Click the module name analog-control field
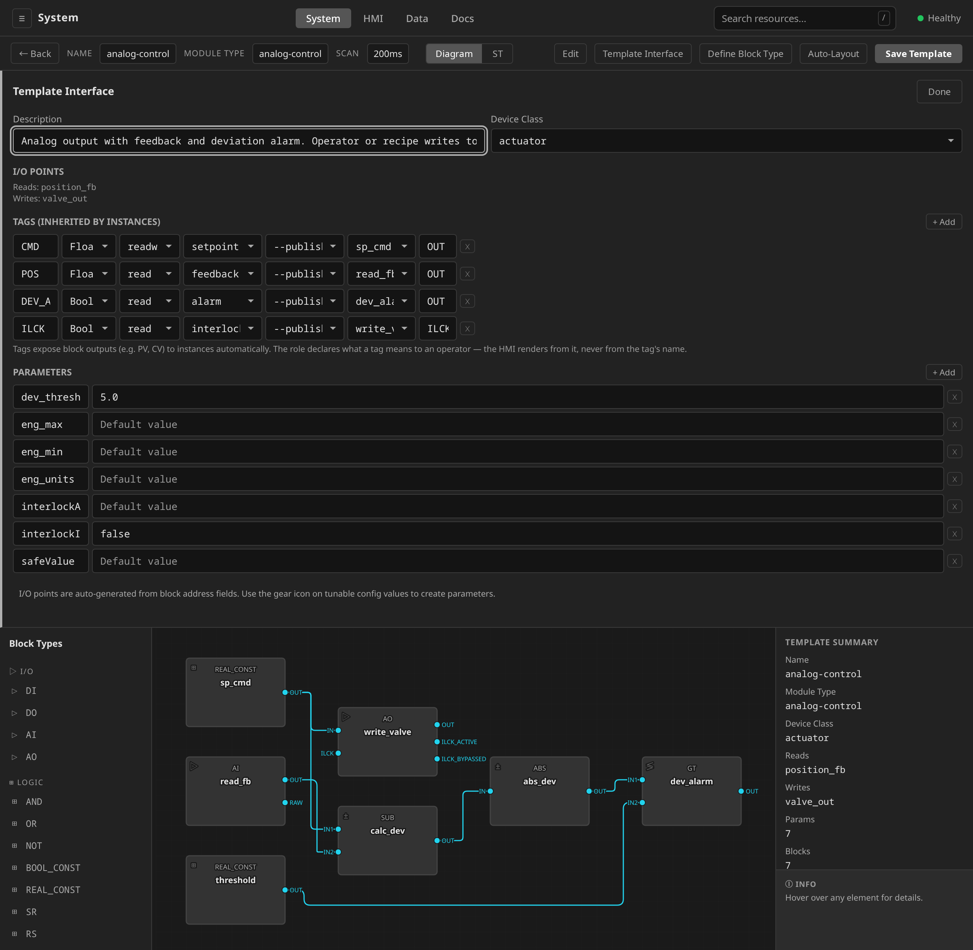 [138, 54]
